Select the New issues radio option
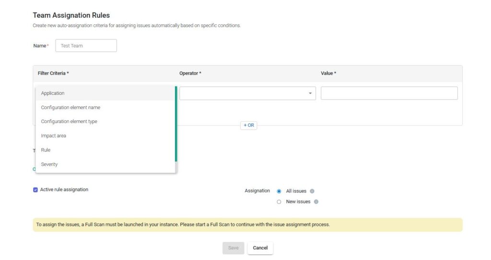Image resolution: width=491 pixels, height=260 pixels. point(279,202)
